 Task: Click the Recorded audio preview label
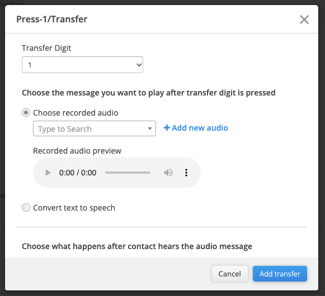(x=77, y=151)
